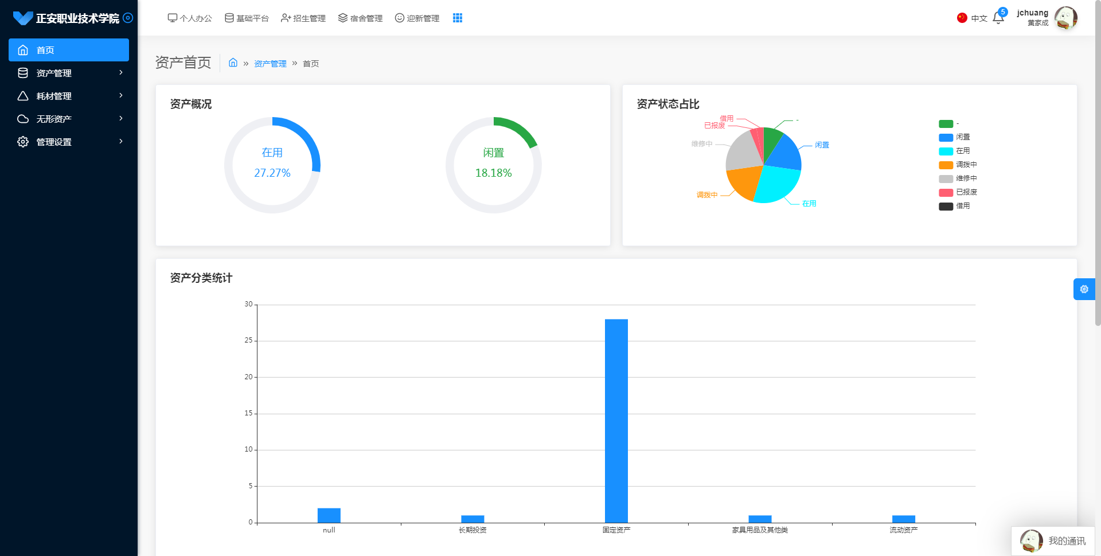Open the blue settings gear floating button
Image resolution: width=1101 pixels, height=556 pixels.
pos(1084,289)
